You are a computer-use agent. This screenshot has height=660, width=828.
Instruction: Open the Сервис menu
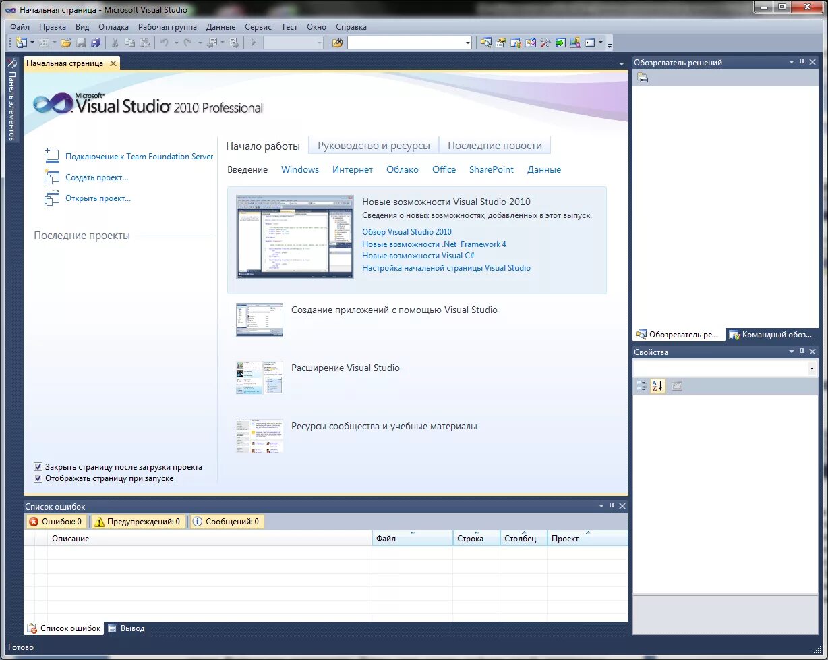[x=258, y=27]
